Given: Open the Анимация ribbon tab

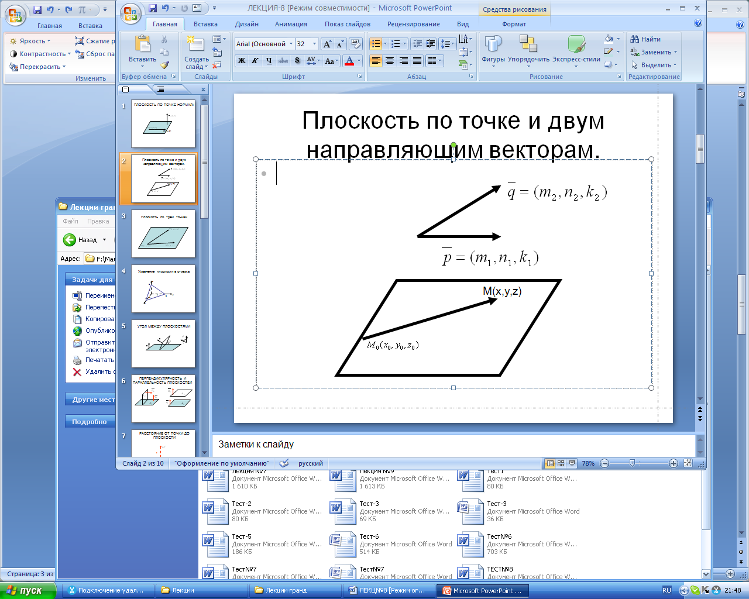Looking at the screenshot, I should point(291,24).
